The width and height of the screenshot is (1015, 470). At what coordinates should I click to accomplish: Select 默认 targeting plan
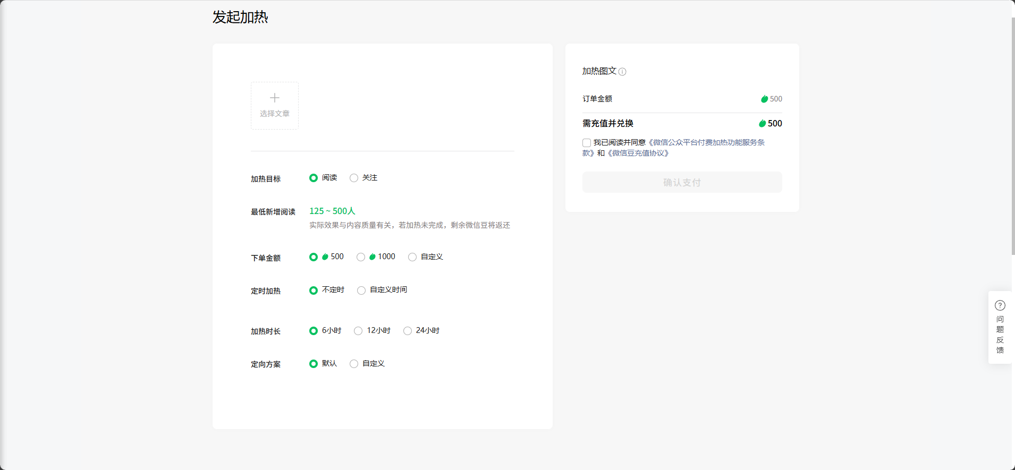[314, 364]
